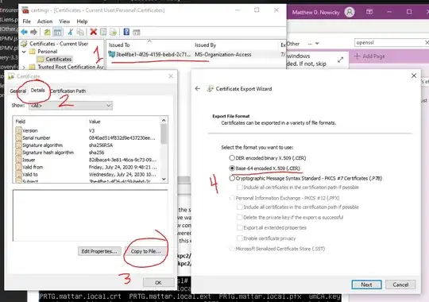Select the Valid from field row
Image resolution: width=429 pixels, height=302 pixels.
click(x=86, y=167)
